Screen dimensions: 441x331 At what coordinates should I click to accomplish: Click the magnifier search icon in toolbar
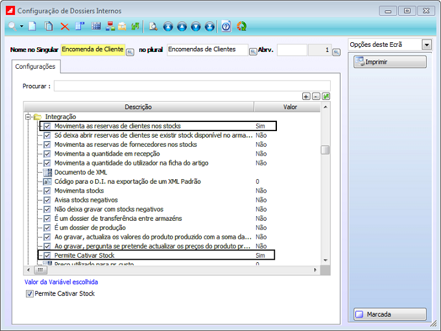(x=12, y=27)
